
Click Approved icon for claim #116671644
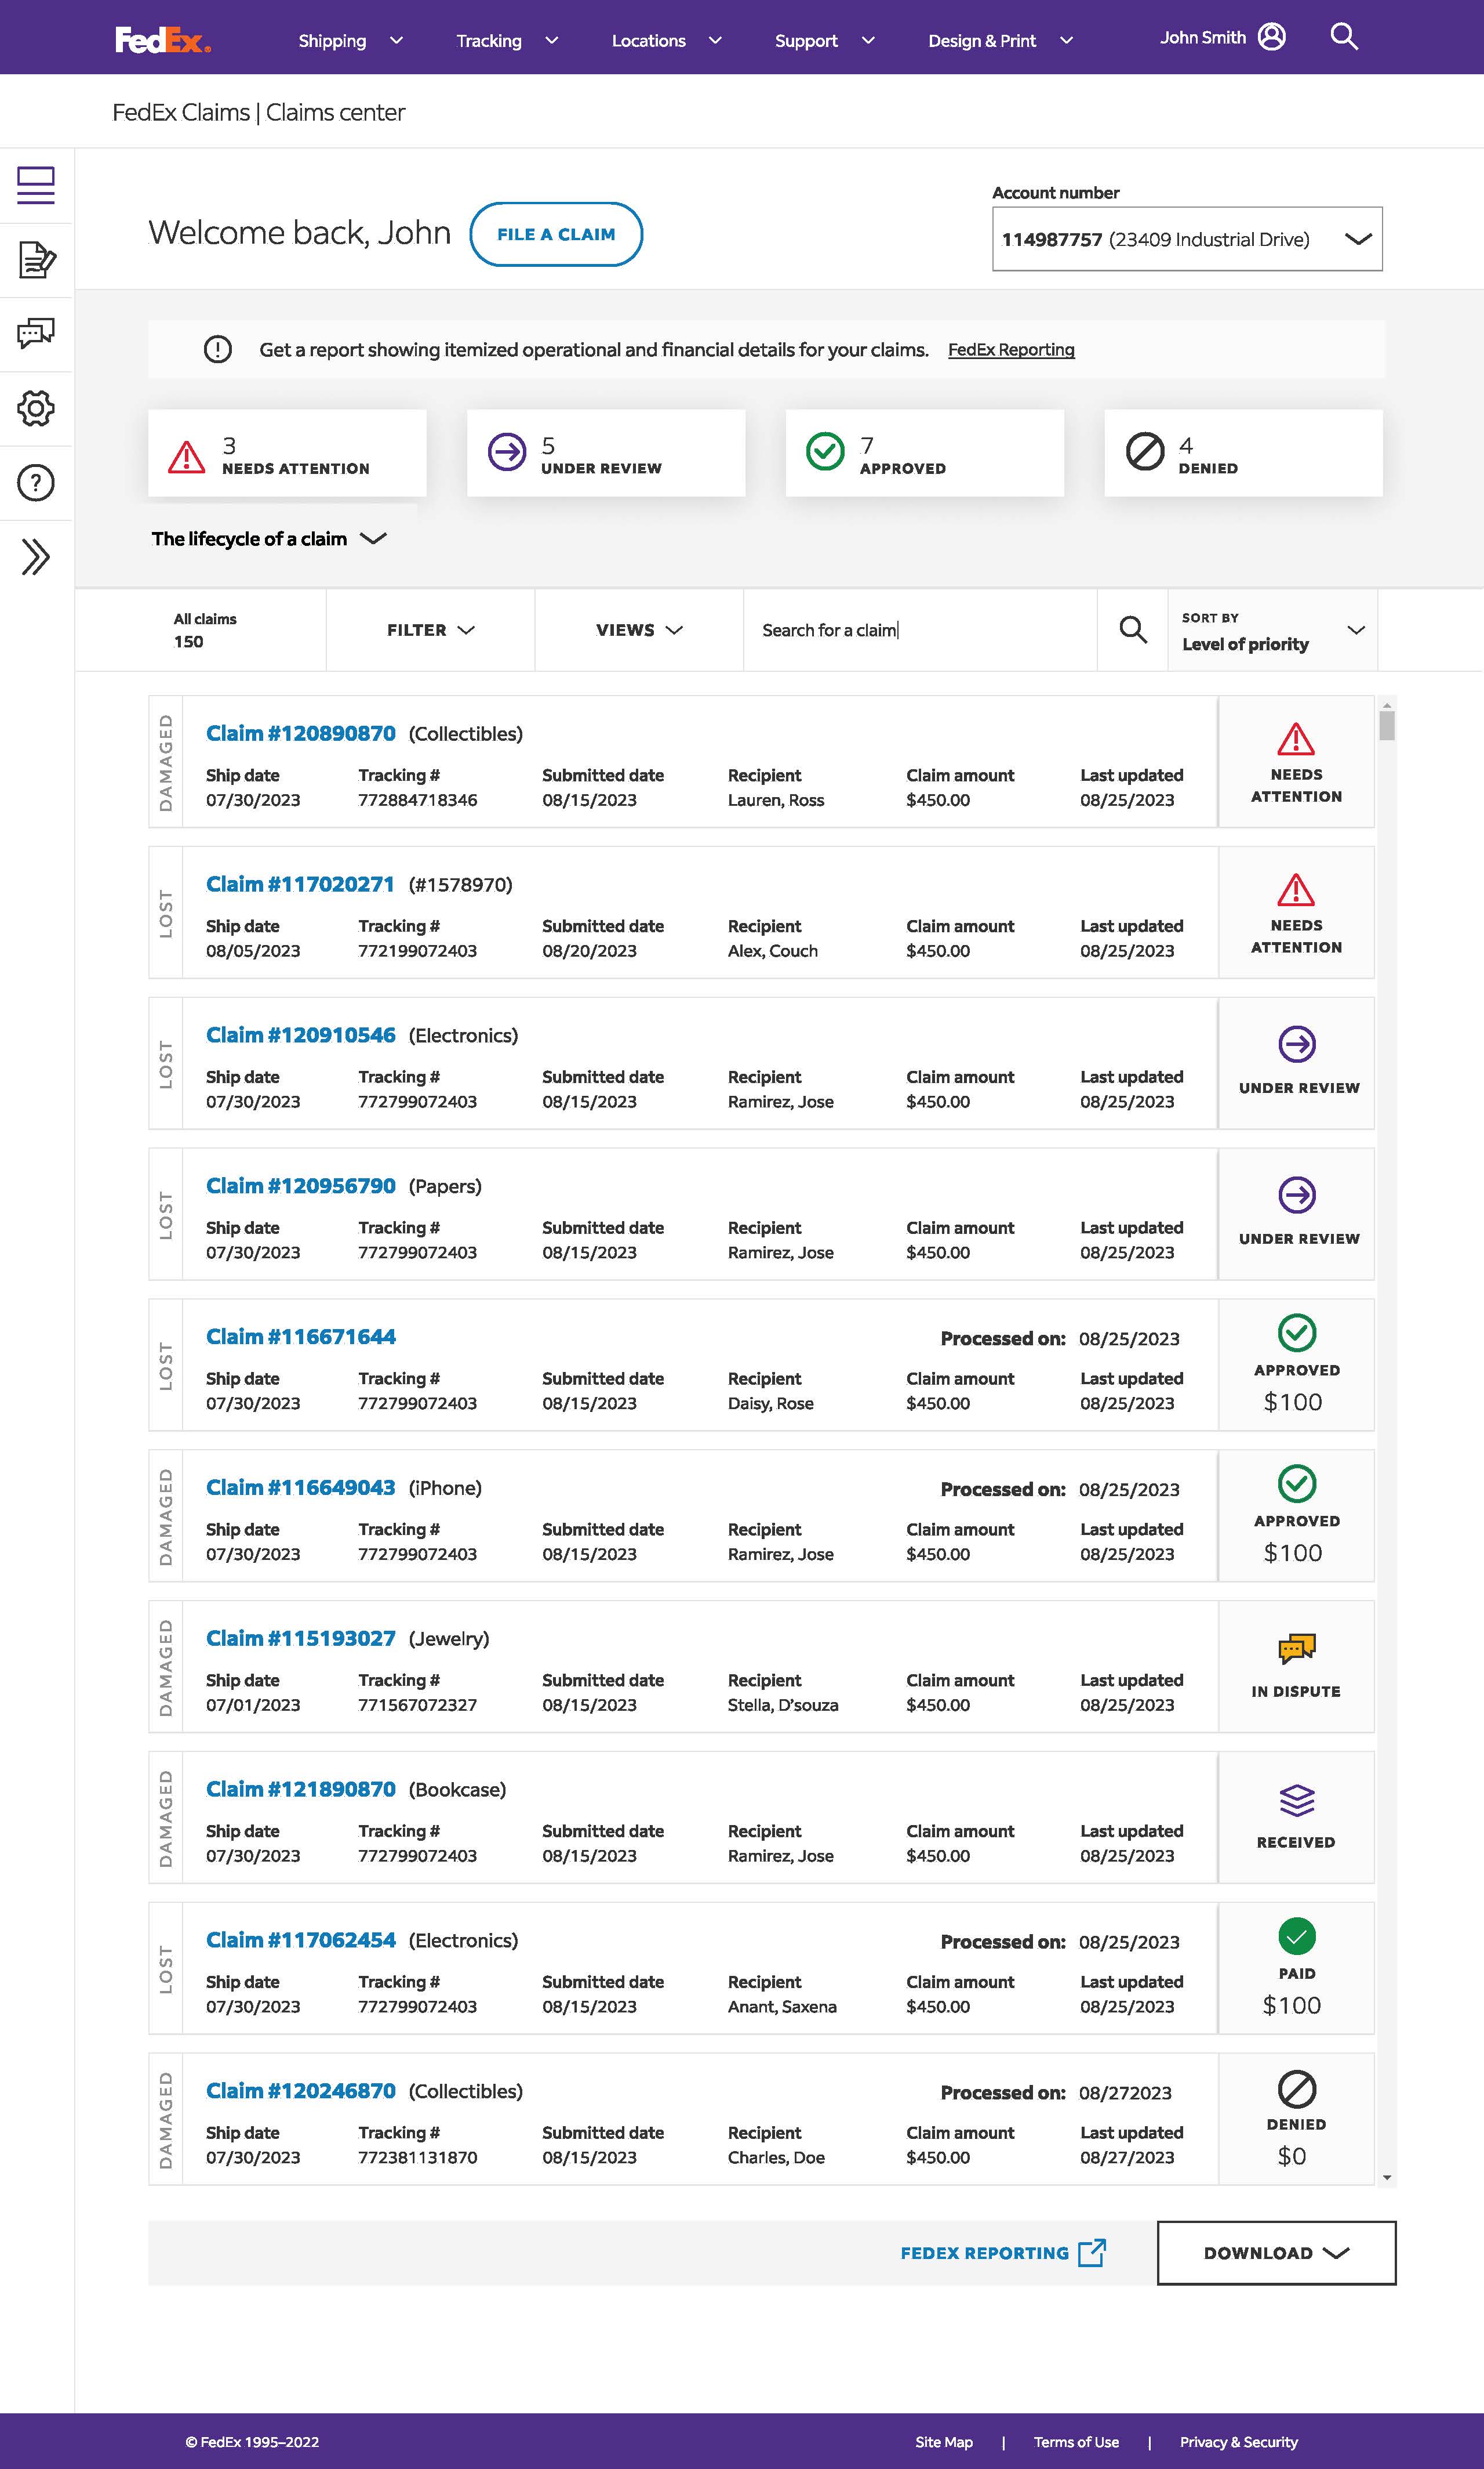(x=1297, y=1333)
